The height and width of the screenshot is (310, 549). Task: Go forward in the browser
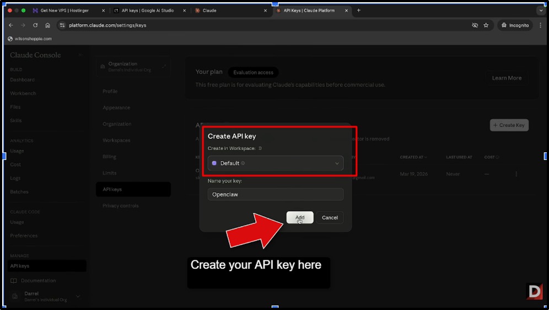coord(23,25)
